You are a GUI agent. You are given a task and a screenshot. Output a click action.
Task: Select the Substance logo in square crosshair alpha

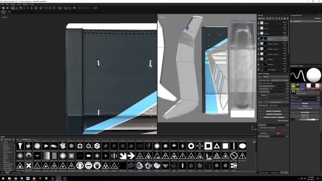pos(80,146)
